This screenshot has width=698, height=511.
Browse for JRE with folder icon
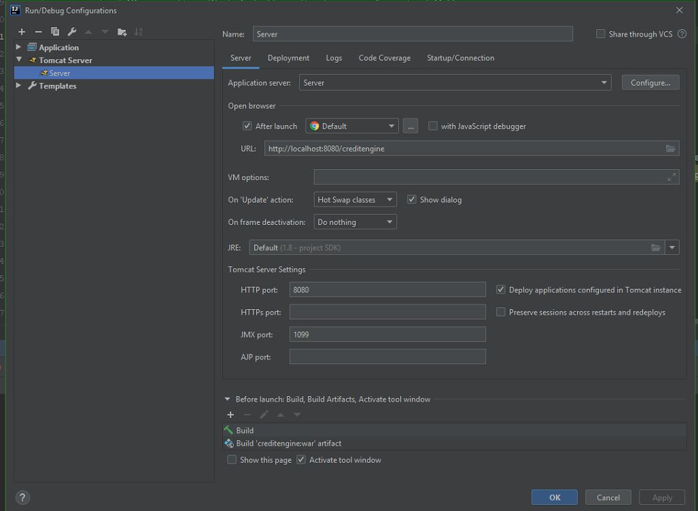(656, 247)
